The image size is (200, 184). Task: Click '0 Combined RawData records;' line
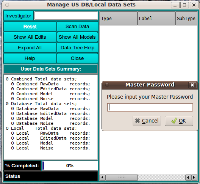50,84
